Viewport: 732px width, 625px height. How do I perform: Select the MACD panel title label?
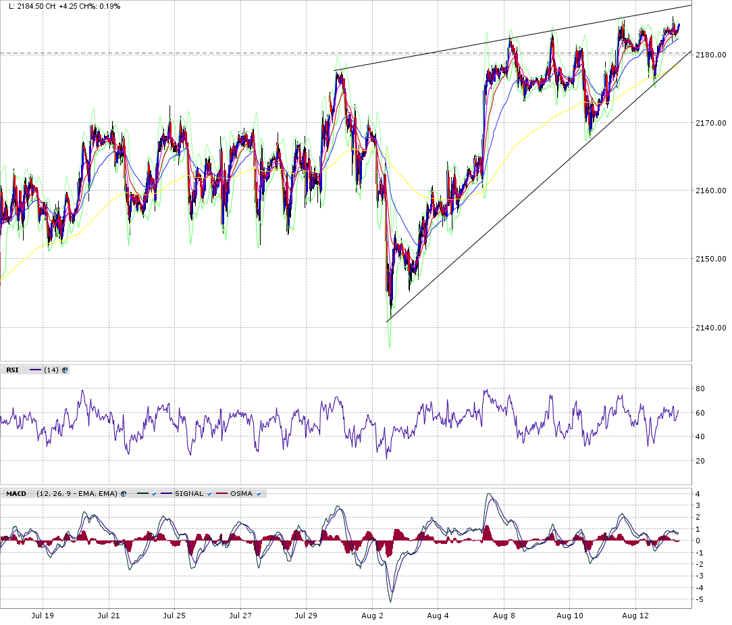point(16,494)
